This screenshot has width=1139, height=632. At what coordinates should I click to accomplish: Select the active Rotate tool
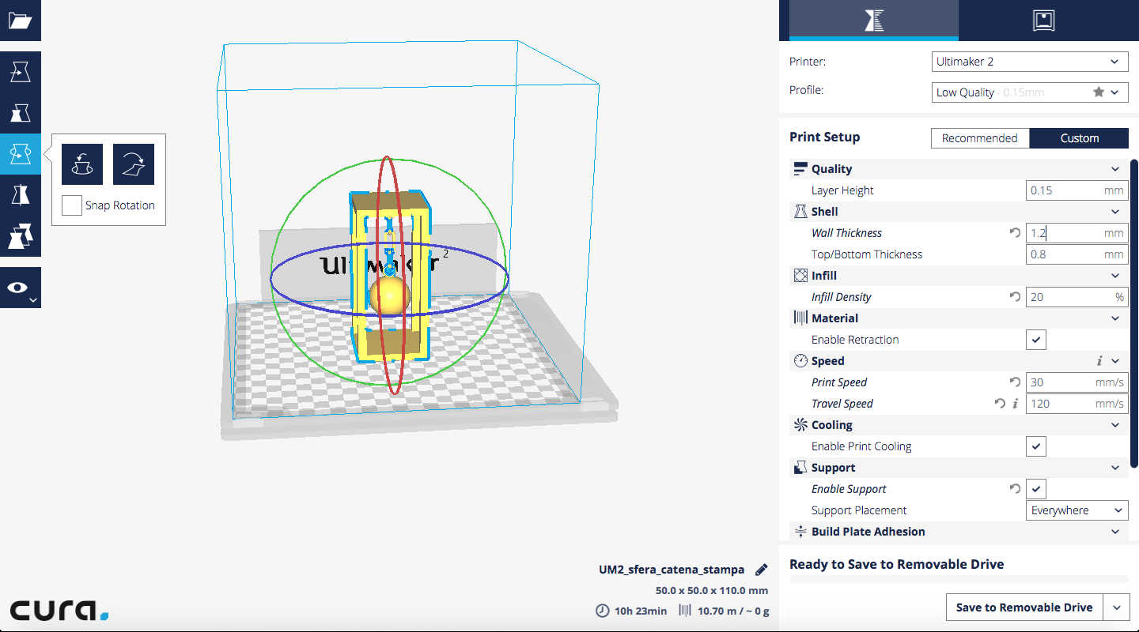click(x=20, y=155)
